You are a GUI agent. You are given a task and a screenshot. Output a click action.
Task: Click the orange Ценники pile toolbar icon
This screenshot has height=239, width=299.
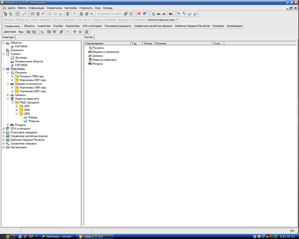pyautogui.click(x=164, y=14)
